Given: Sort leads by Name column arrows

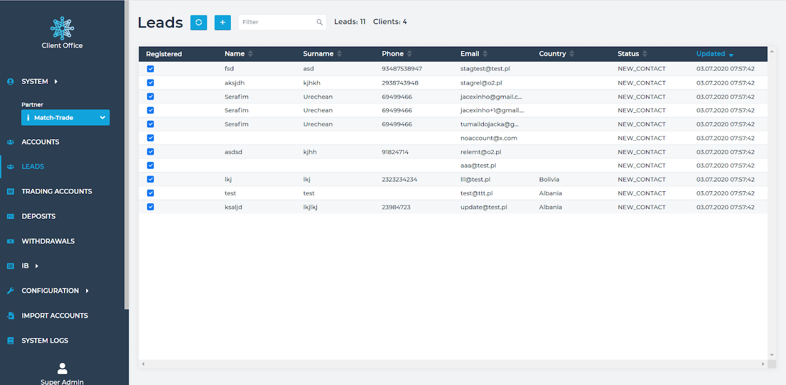Looking at the screenshot, I should point(251,53).
